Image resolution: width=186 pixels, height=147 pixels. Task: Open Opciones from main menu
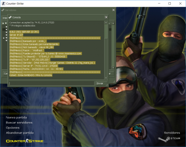coord(13,128)
